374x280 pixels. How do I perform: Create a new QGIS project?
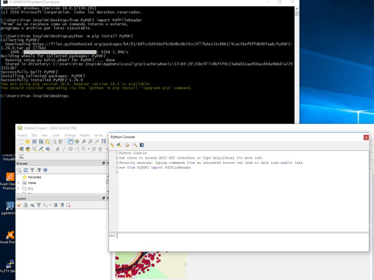[21, 141]
